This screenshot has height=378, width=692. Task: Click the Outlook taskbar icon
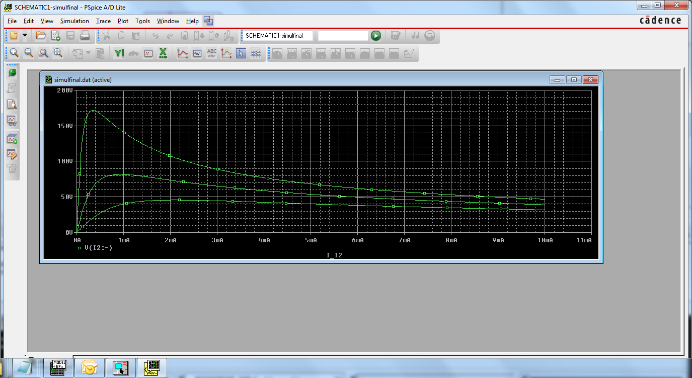coord(90,367)
